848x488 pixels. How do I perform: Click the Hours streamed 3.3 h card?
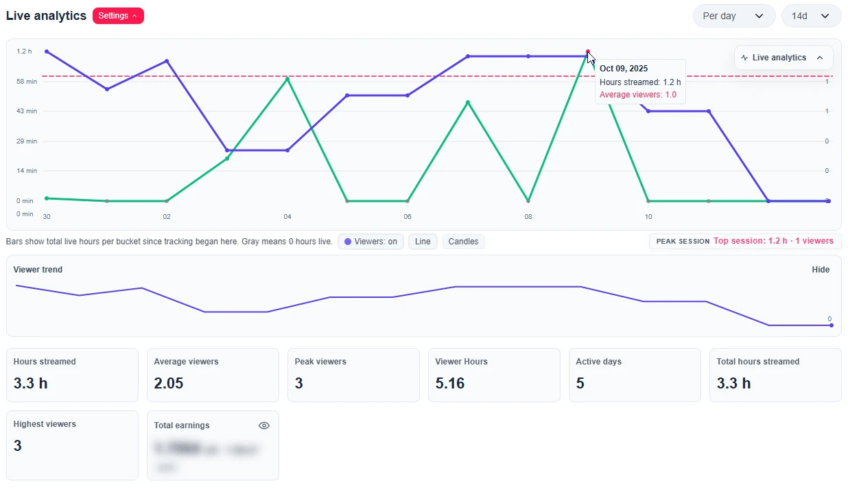click(x=72, y=375)
